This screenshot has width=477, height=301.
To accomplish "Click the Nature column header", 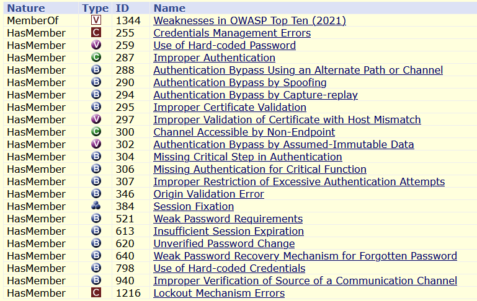I will tap(26, 8).
